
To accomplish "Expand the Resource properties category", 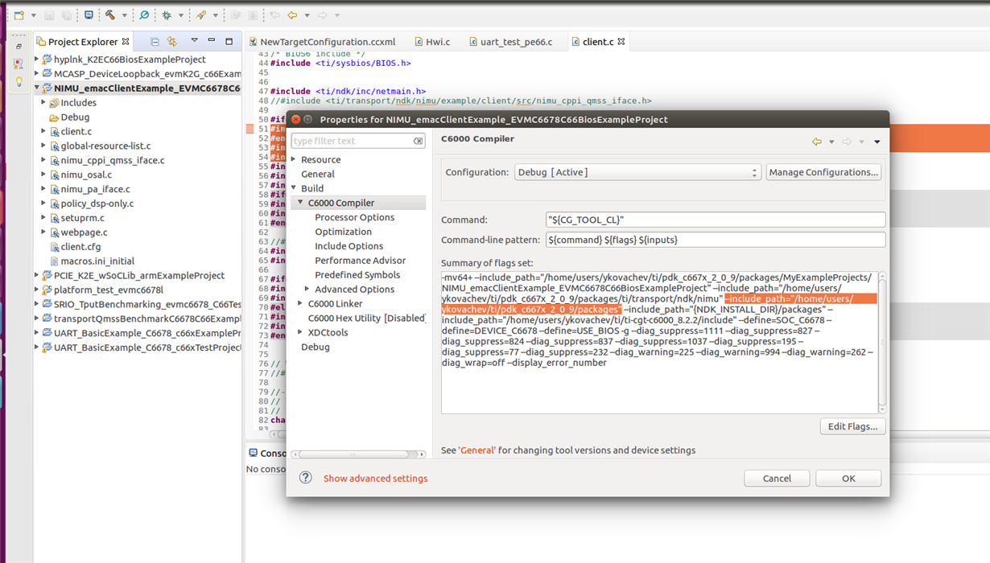I will pos(294,159).
